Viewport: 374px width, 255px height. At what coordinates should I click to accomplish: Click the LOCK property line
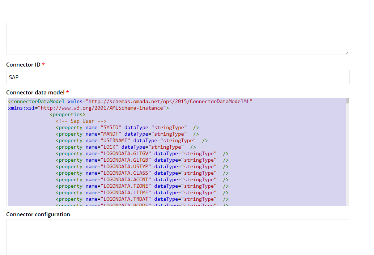[x=126, y=147]
